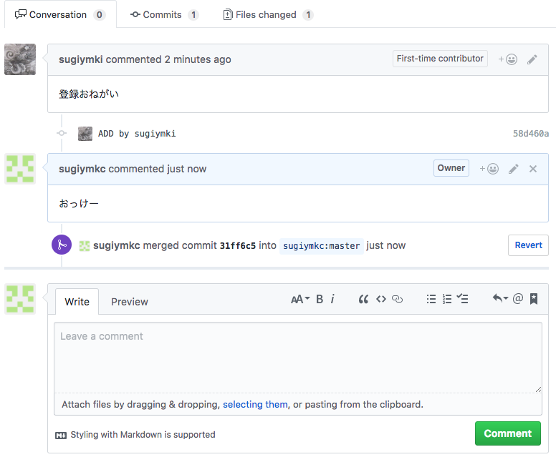Delete sugiymkc's comment with the X icon
The image size is (556, 457).
[x=533, y=169]
